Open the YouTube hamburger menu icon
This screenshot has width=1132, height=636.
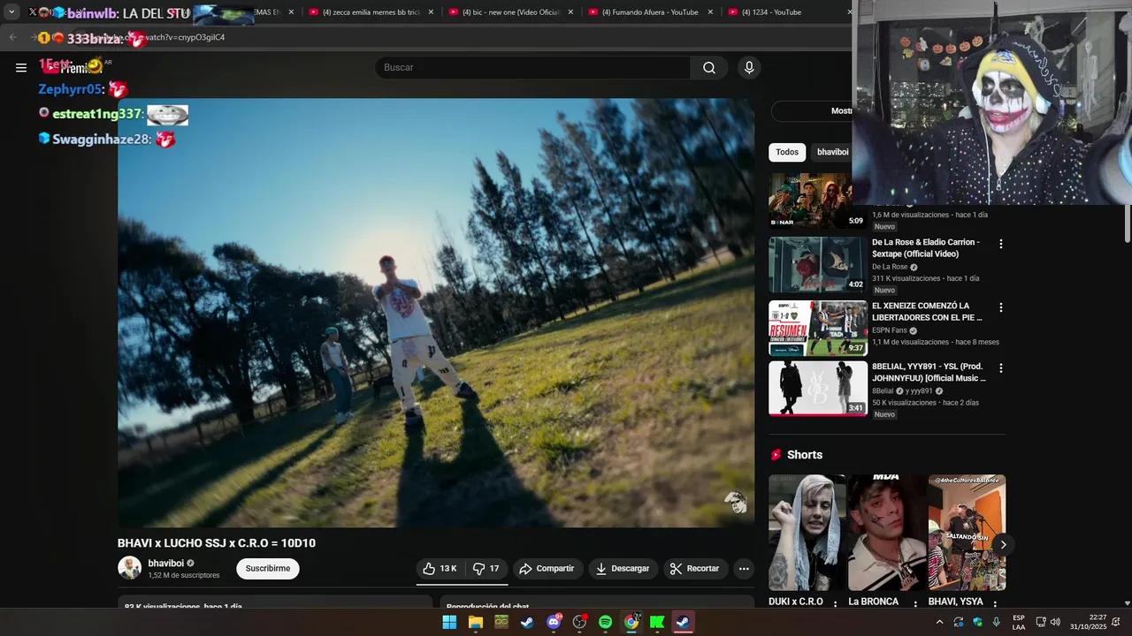pyautogui.click(x=21, y=67)
